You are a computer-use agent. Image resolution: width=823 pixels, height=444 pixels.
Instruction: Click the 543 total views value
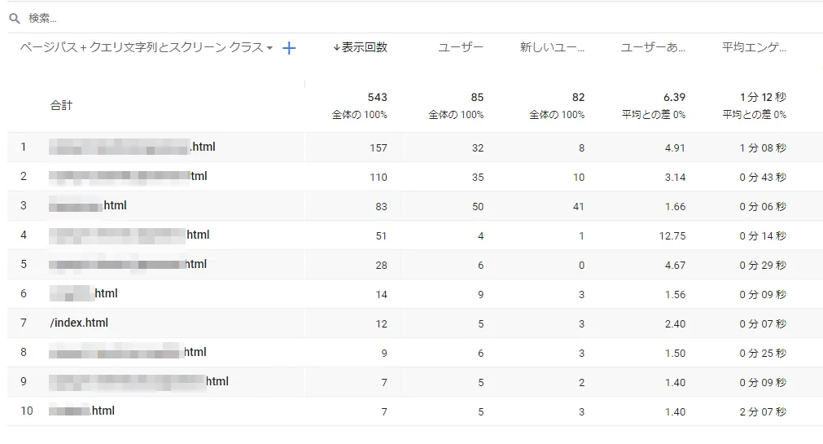(x=377, y=97)
